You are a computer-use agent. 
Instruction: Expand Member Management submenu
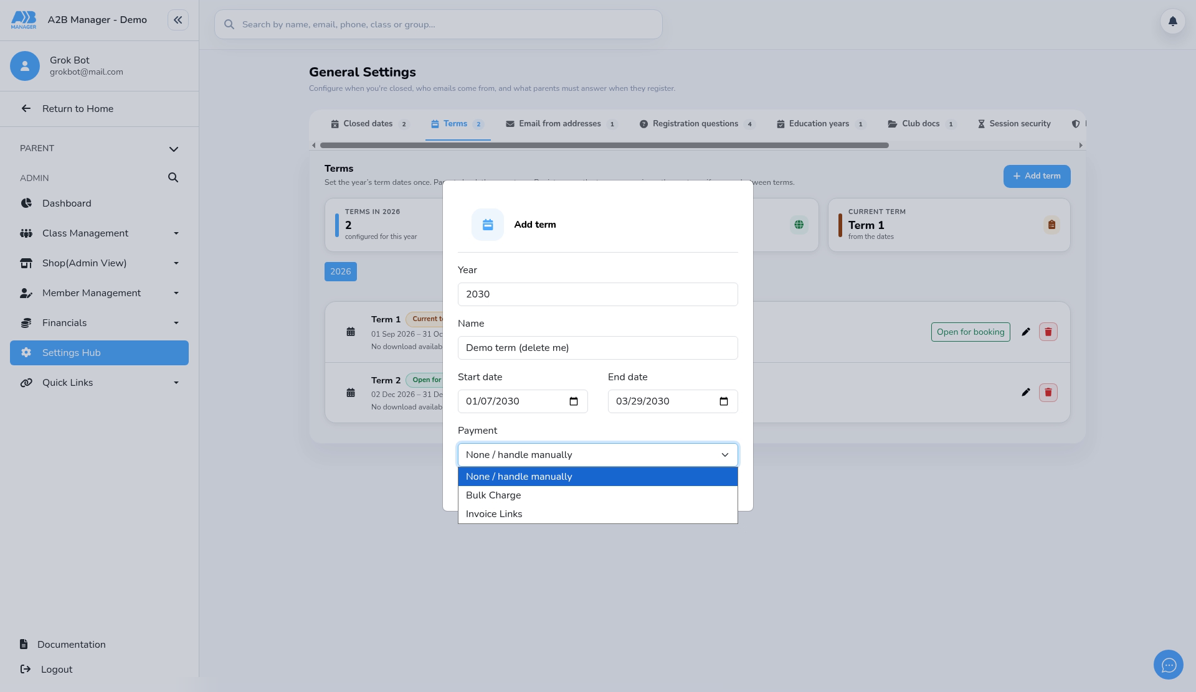coord(176,293)
